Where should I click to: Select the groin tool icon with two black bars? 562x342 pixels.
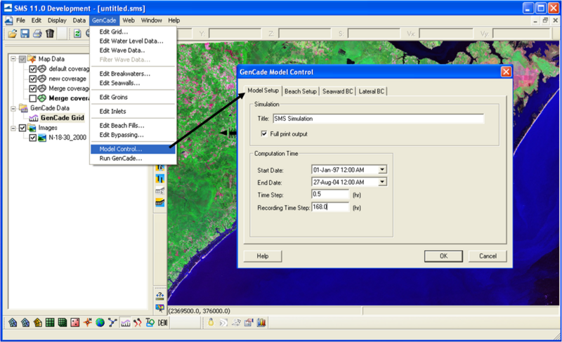(160, 178)
